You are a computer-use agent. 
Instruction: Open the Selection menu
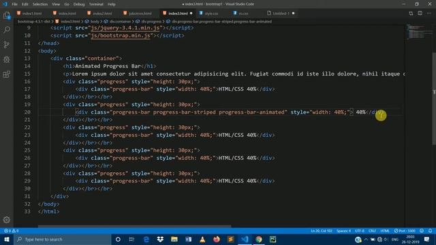(x=40, y=4)
